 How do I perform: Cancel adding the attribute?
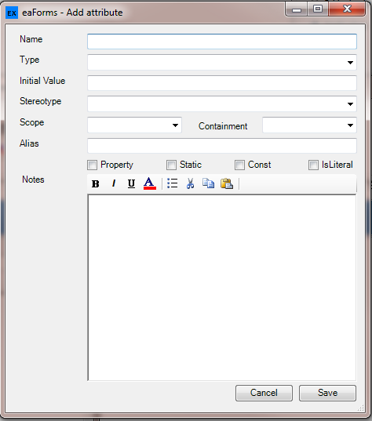264,393
